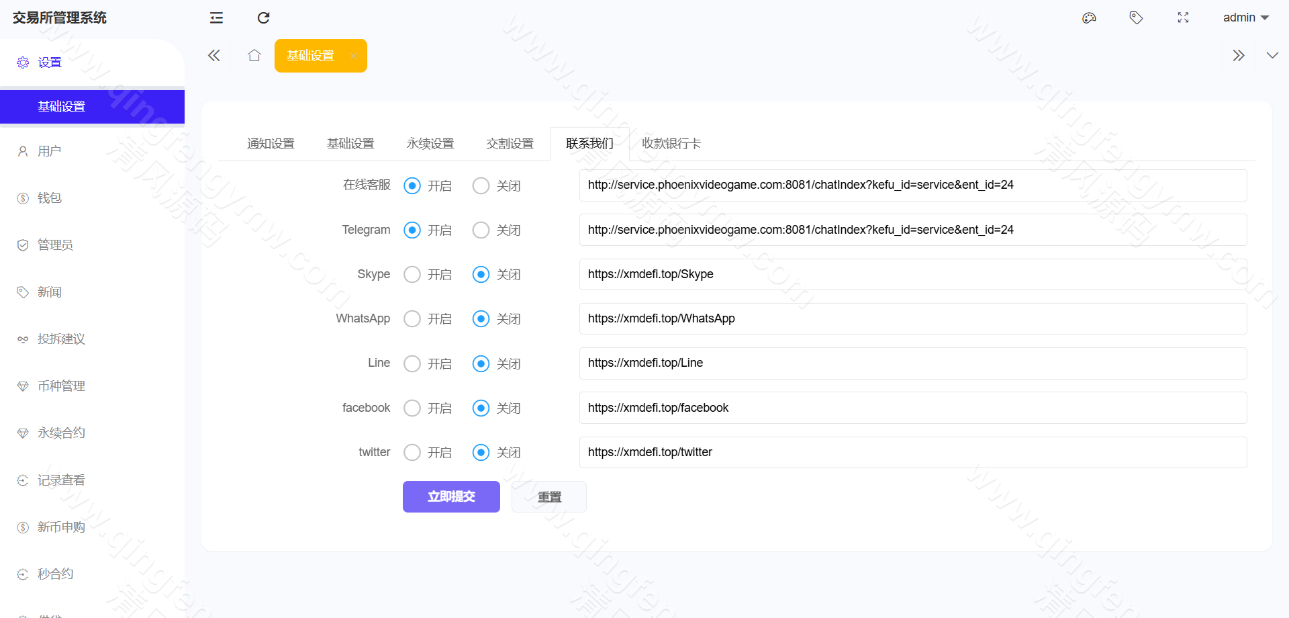Switch to the 通知设置 tab

coord(271,143)
